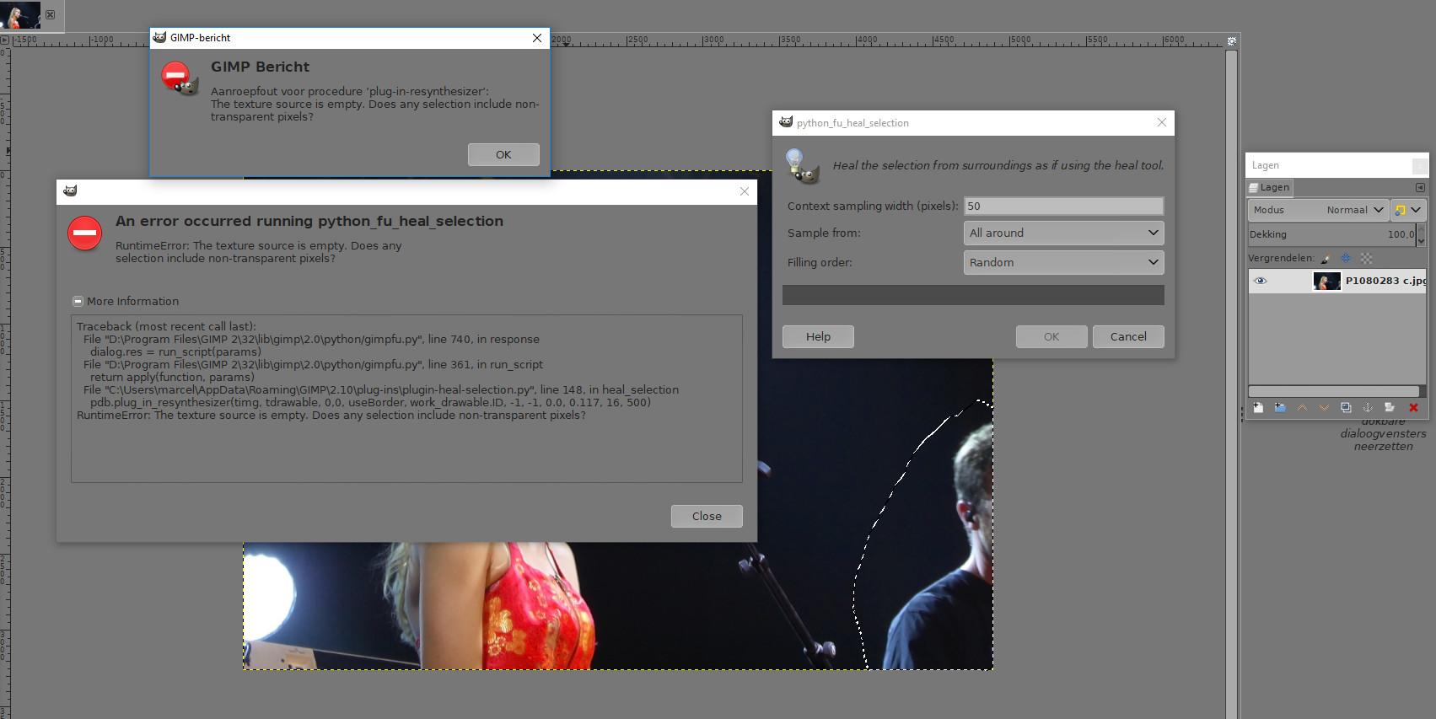Screen dimensions: 1436x719
Task: Click the 'GIMP Bericht' heading text
Action: (260, 67)
